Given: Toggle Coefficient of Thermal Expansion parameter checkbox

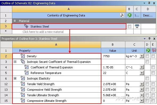Looking at the screenshot, I should coord(153,67).
